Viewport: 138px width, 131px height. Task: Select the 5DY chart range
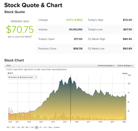13,127
